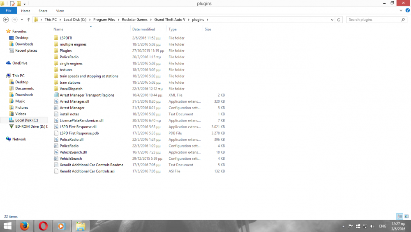Expand the ribbon with the chevron
Screen dimensions: 411x232
[401, 11]
